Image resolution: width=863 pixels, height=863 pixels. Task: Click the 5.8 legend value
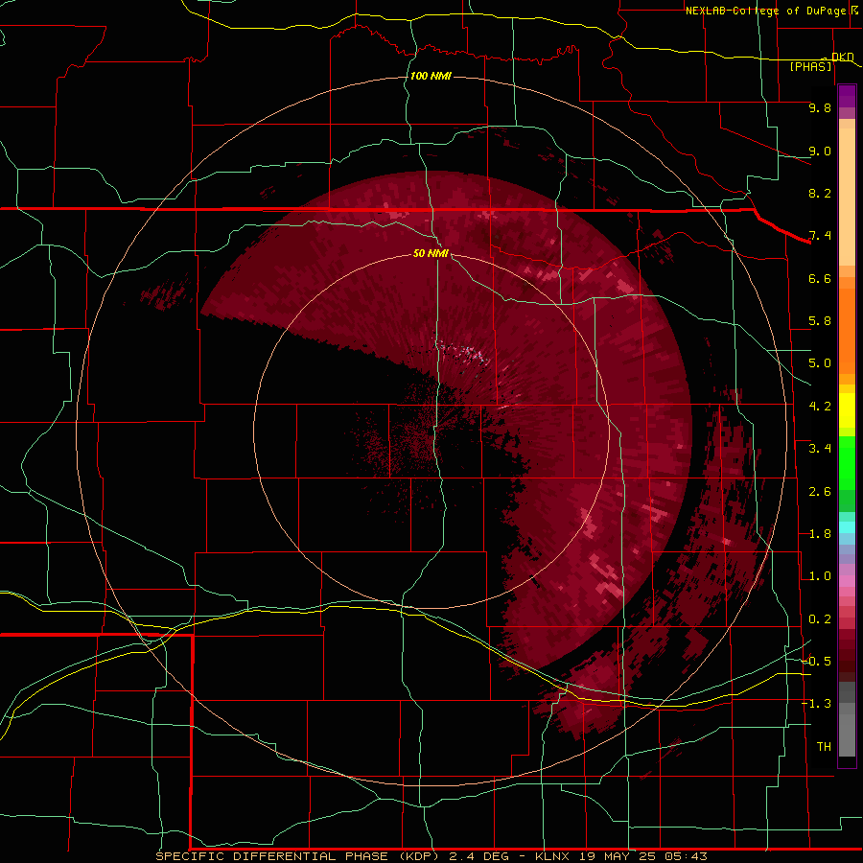[x=820, y=321]
